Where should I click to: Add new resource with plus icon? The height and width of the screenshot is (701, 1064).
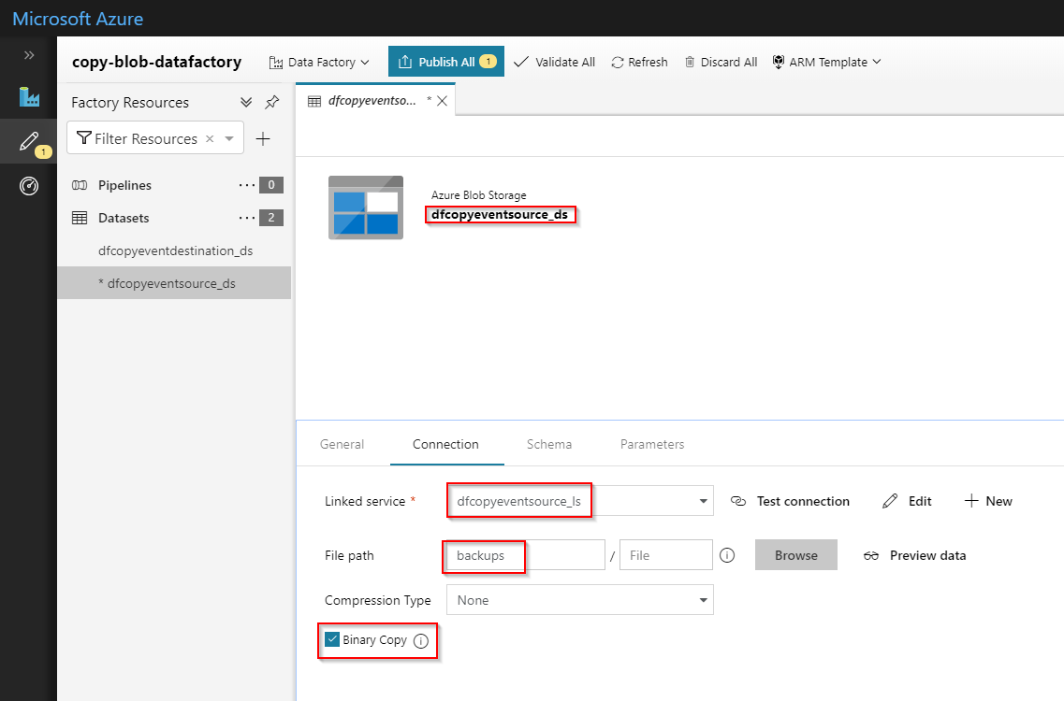pos(263,138)
